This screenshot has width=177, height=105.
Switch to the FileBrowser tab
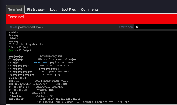pos(36,9)
